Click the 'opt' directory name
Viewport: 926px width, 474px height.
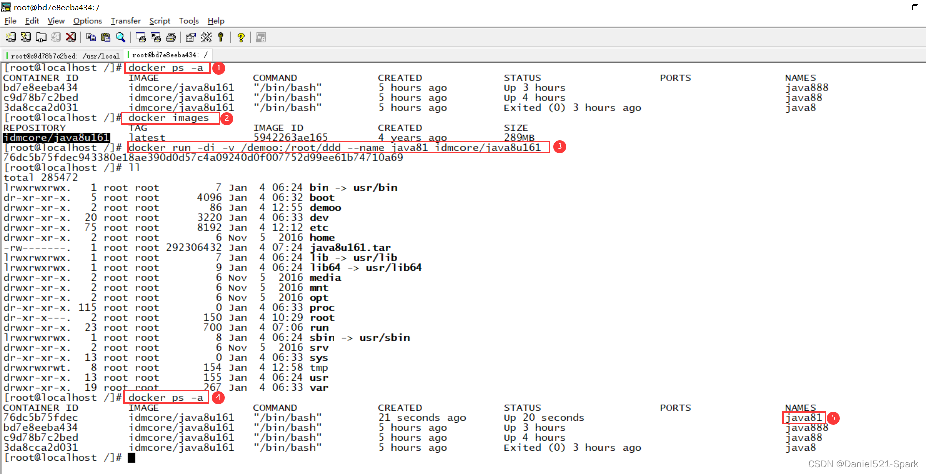click(x=319, y=298)
